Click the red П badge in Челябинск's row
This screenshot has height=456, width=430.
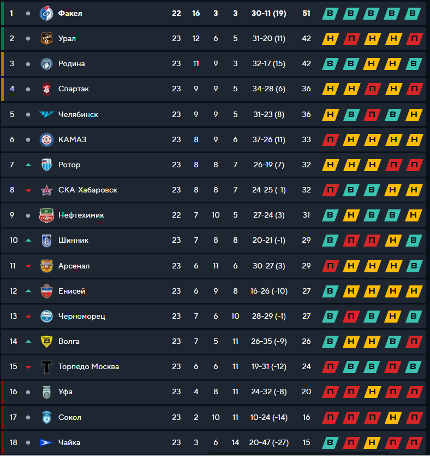(x=372, y=114)
